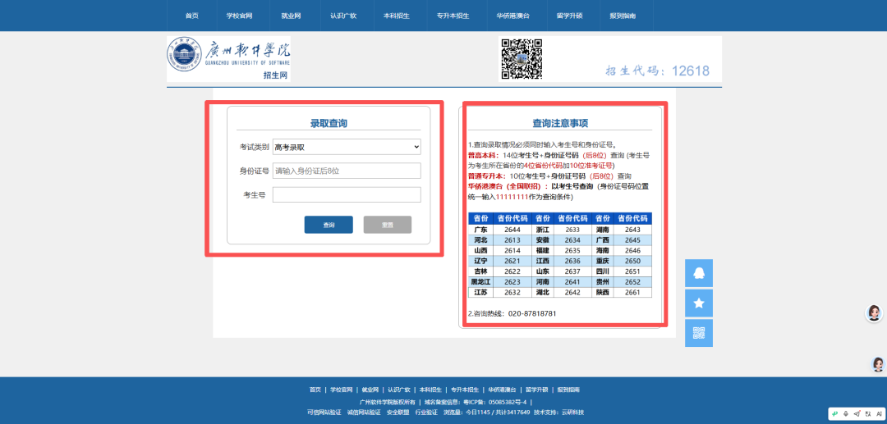Click the footer 专升本招生 link
This screenshot has width=887, height=424.
[x=465, y=390]
